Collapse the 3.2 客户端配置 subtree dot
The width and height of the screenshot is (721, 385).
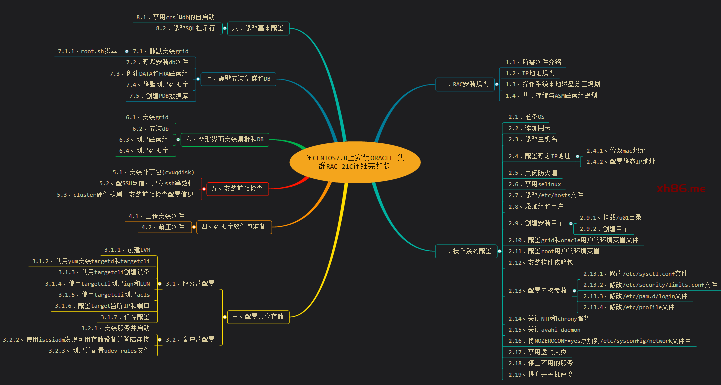click(x=160, y=340)
